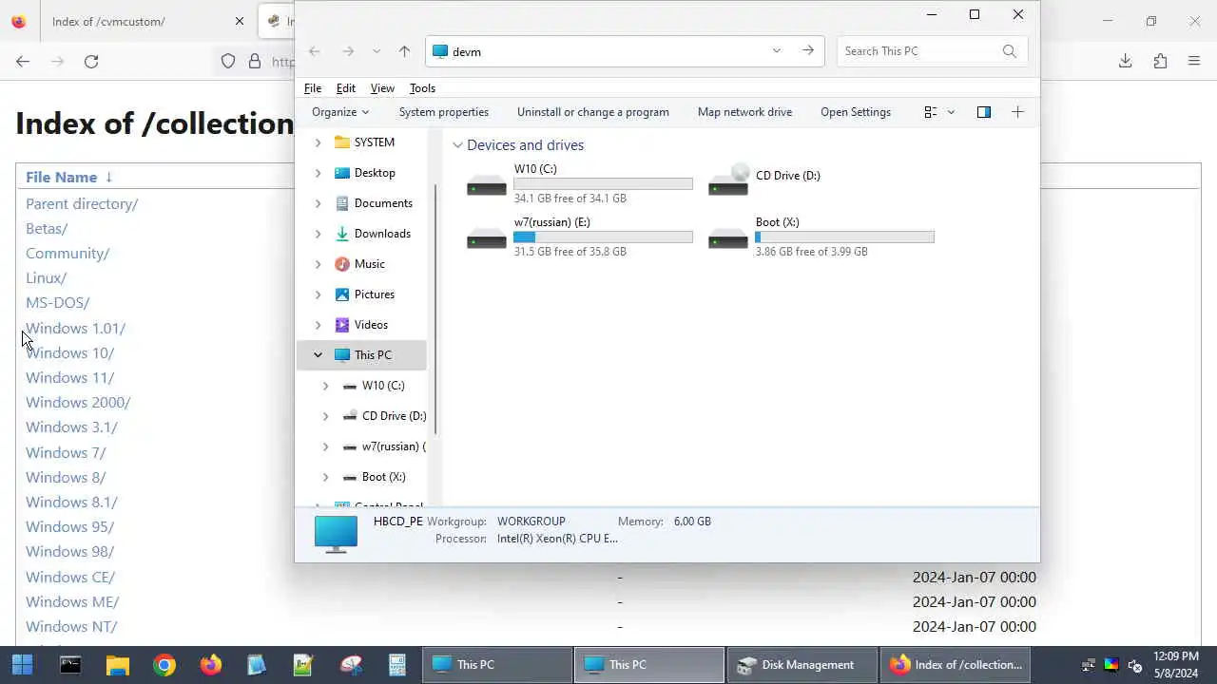Toggle the preview pane
Image resolution: width=1217 pixels, height=684 pixels.
(x=984, y=112)
